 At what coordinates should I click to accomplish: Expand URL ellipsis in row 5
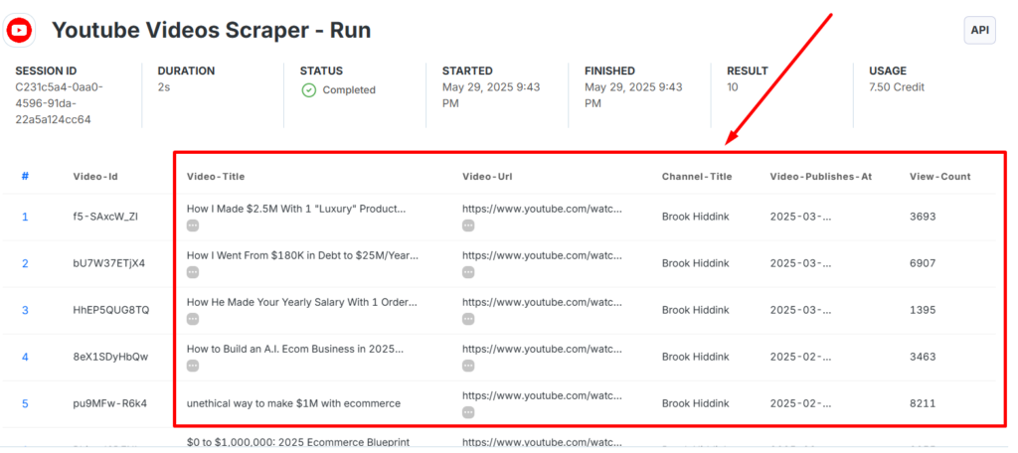469,412
